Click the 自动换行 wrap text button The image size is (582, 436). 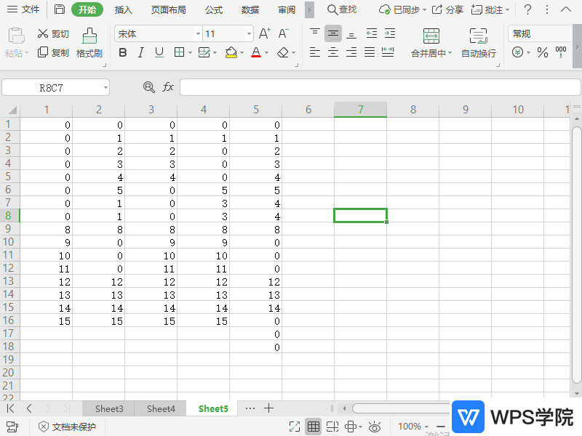[x=479, y=43]
